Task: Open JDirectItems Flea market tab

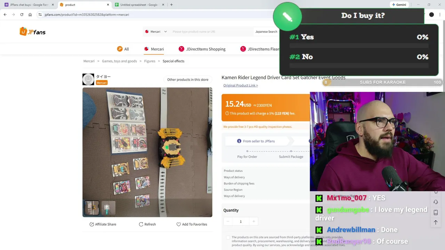Action: pyautogui.click(x=260, y=49)
